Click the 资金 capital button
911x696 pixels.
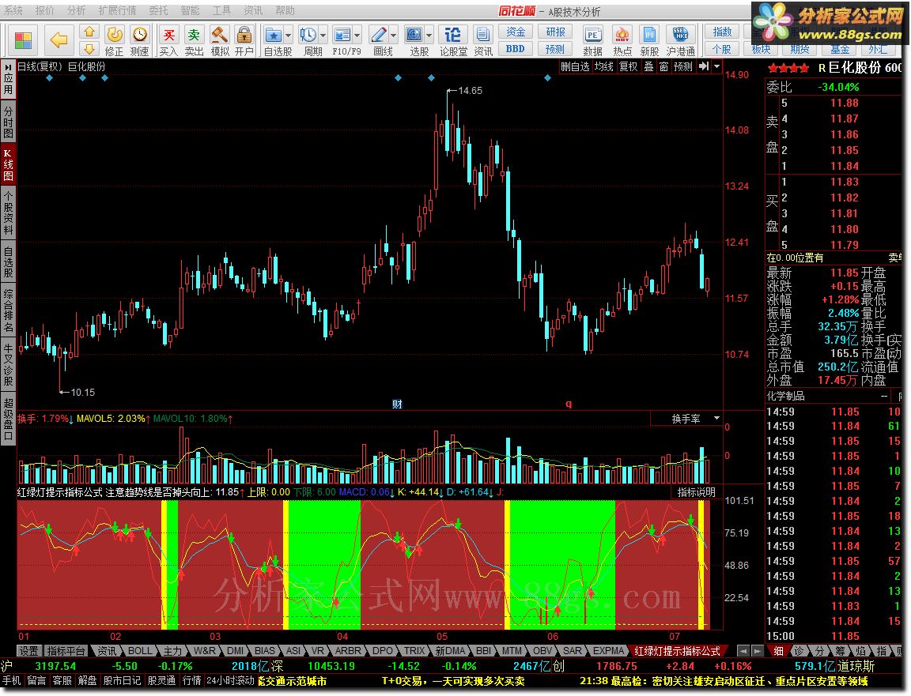[x=516, y=32]
